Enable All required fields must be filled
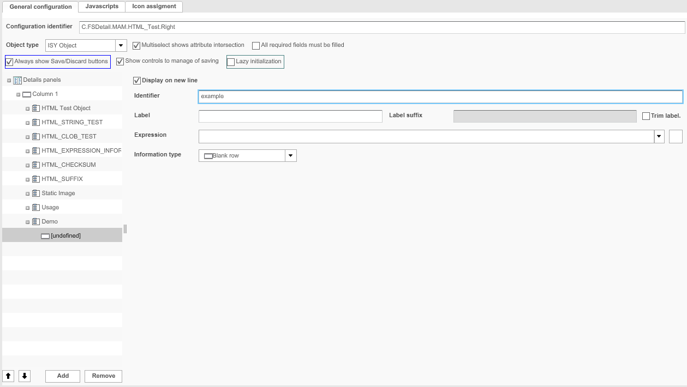 255,45
